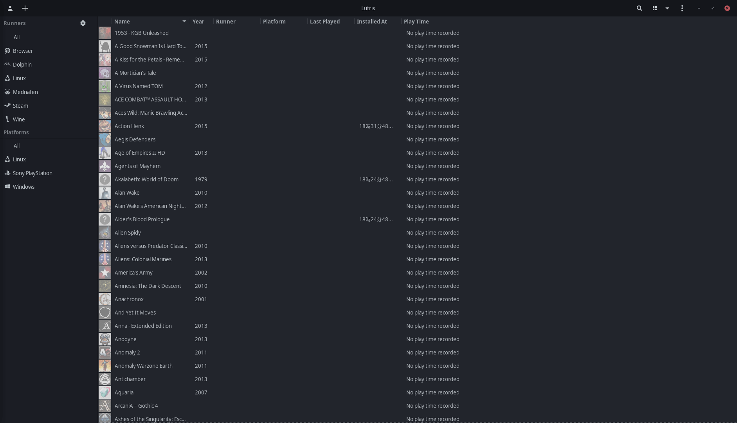Click A Virus Named TOM icon

click(x=105, y=86)
